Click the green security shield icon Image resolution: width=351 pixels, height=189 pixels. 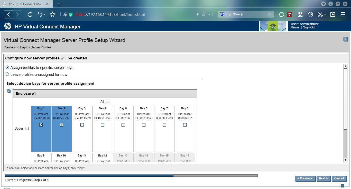71,15
